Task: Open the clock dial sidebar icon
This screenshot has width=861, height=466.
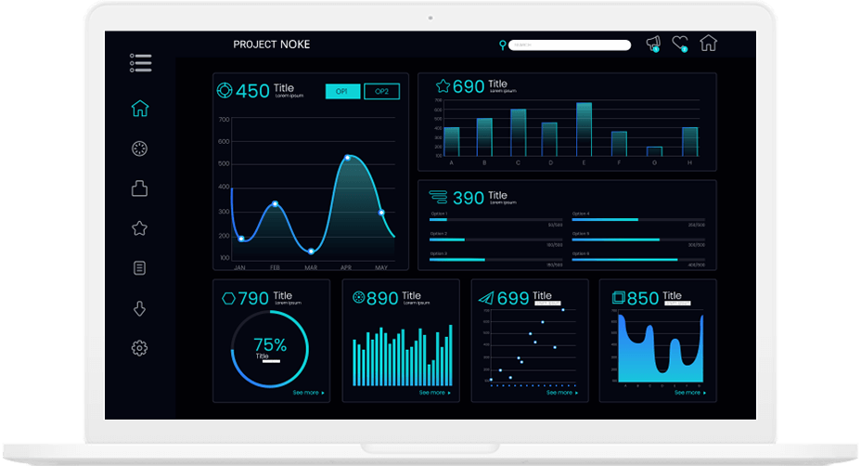Action: pyautogui.click(x=140, y=149)
